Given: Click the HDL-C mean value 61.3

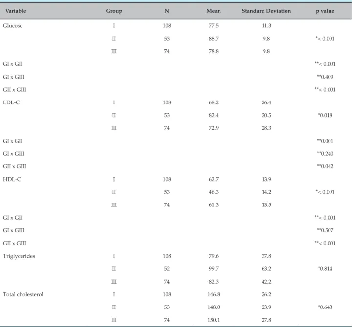Looking at the screenshot, I should [x=214, y=204].
